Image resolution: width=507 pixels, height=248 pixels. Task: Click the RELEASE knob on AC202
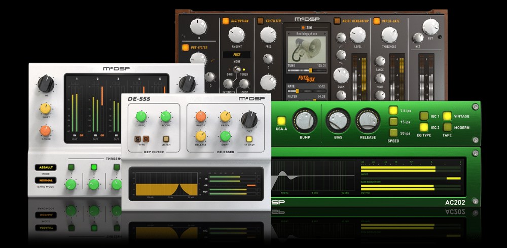point(368,121)
